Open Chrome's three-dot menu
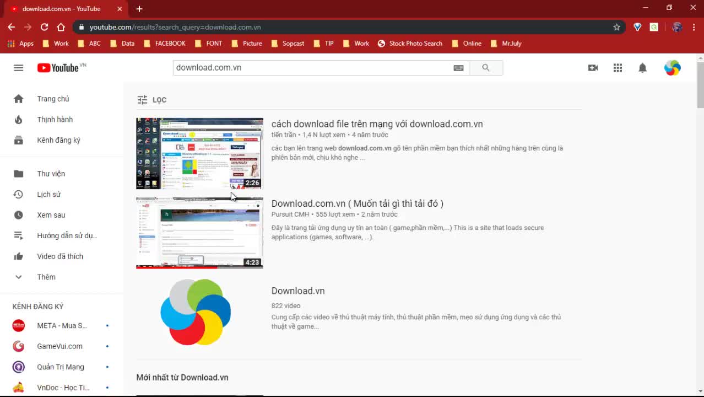 tap(694, 27)
